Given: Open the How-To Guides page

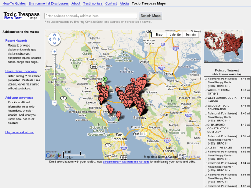Looking at the screenshot, I should [x=14, y=3].
